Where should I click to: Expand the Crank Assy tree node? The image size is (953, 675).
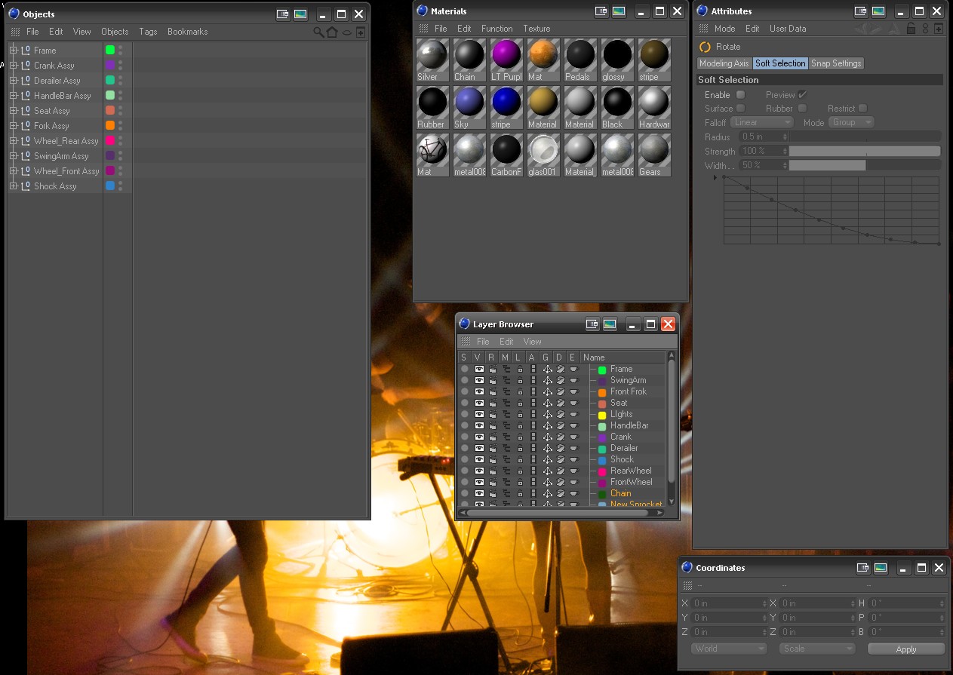click(x=13, y=66)
